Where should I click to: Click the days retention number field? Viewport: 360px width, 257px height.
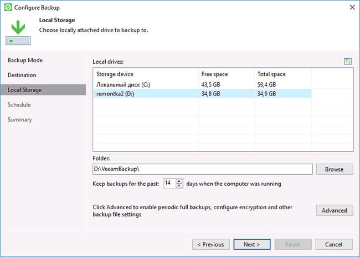point(169,183)
